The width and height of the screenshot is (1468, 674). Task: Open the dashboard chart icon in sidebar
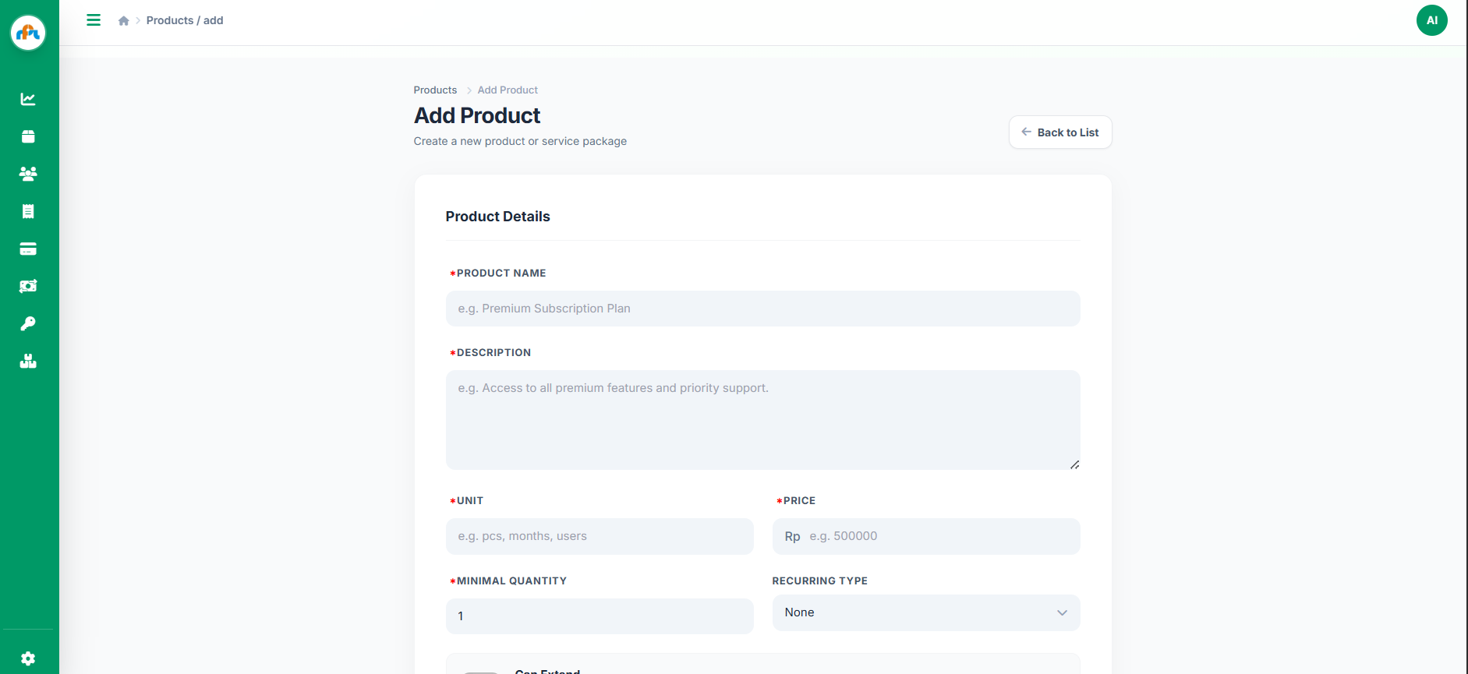click(x=28, y=99)
